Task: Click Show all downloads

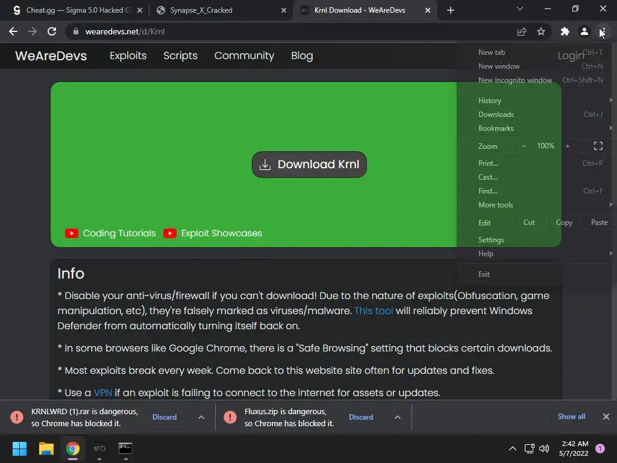Action: tap(571, 417)
